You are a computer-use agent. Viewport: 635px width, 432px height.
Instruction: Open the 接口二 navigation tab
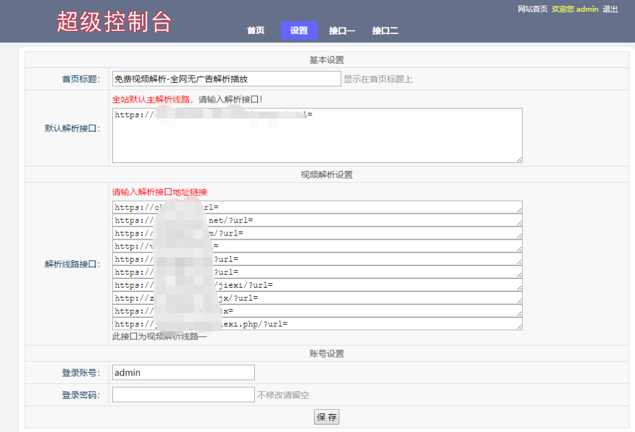click(x=385, y=30)
